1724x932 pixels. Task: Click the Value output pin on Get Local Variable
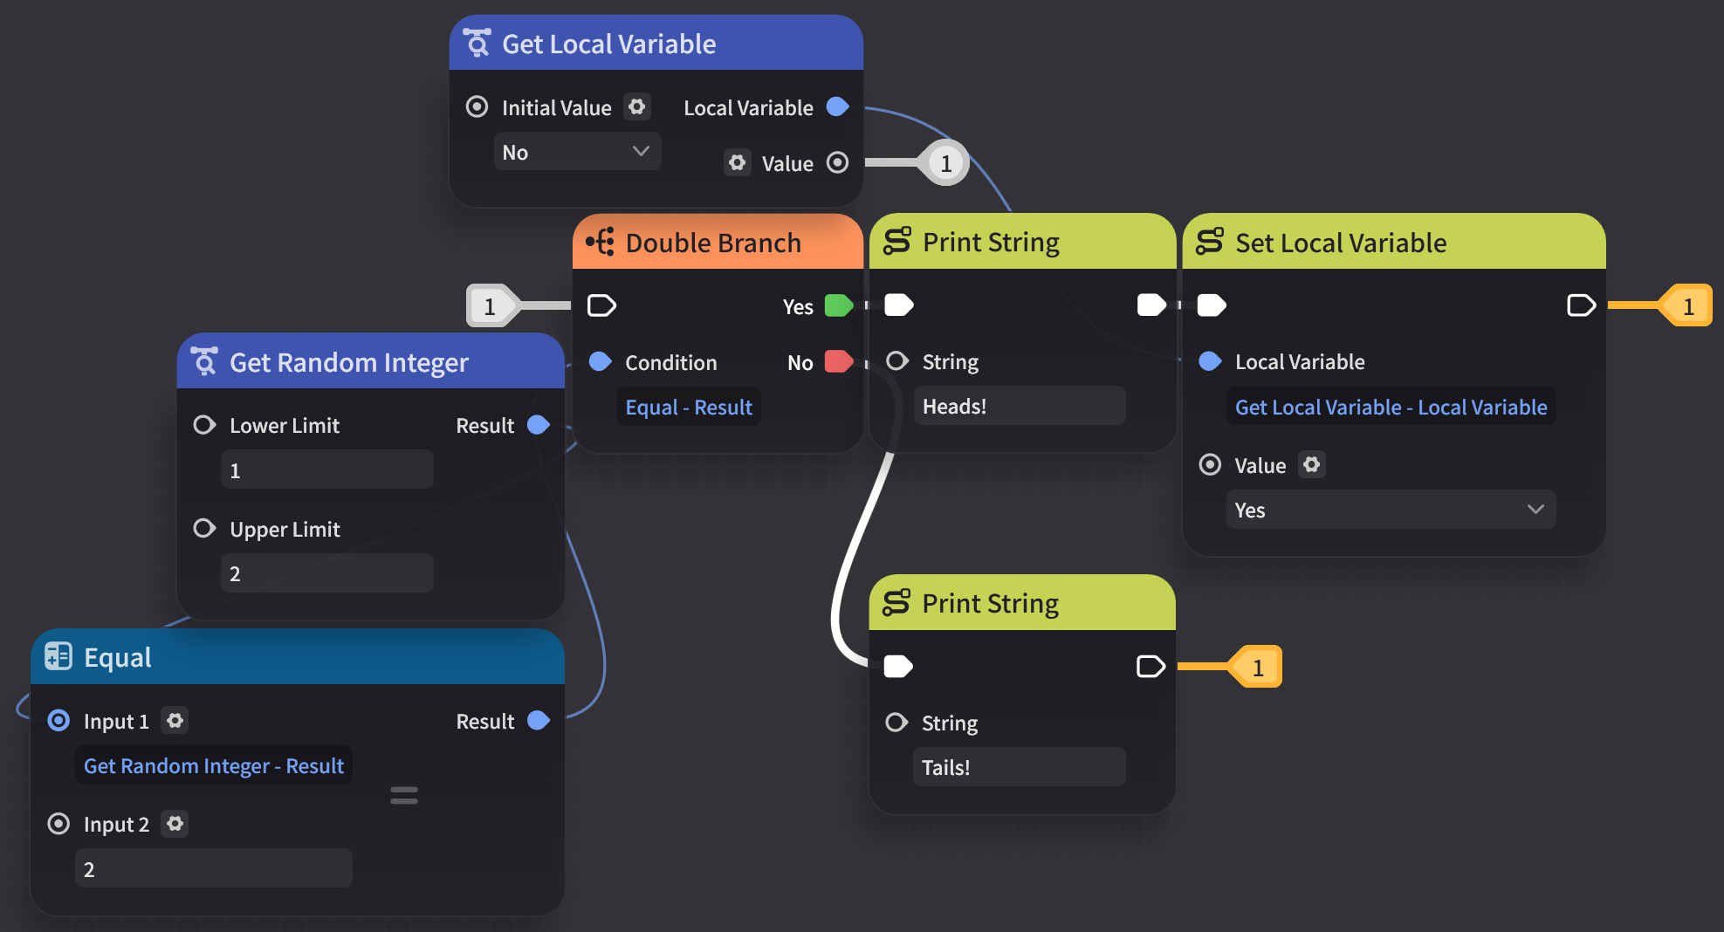[x=837, y=162]
